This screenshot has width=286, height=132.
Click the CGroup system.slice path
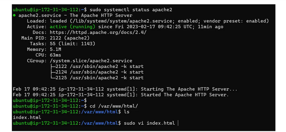click(91, 60)
